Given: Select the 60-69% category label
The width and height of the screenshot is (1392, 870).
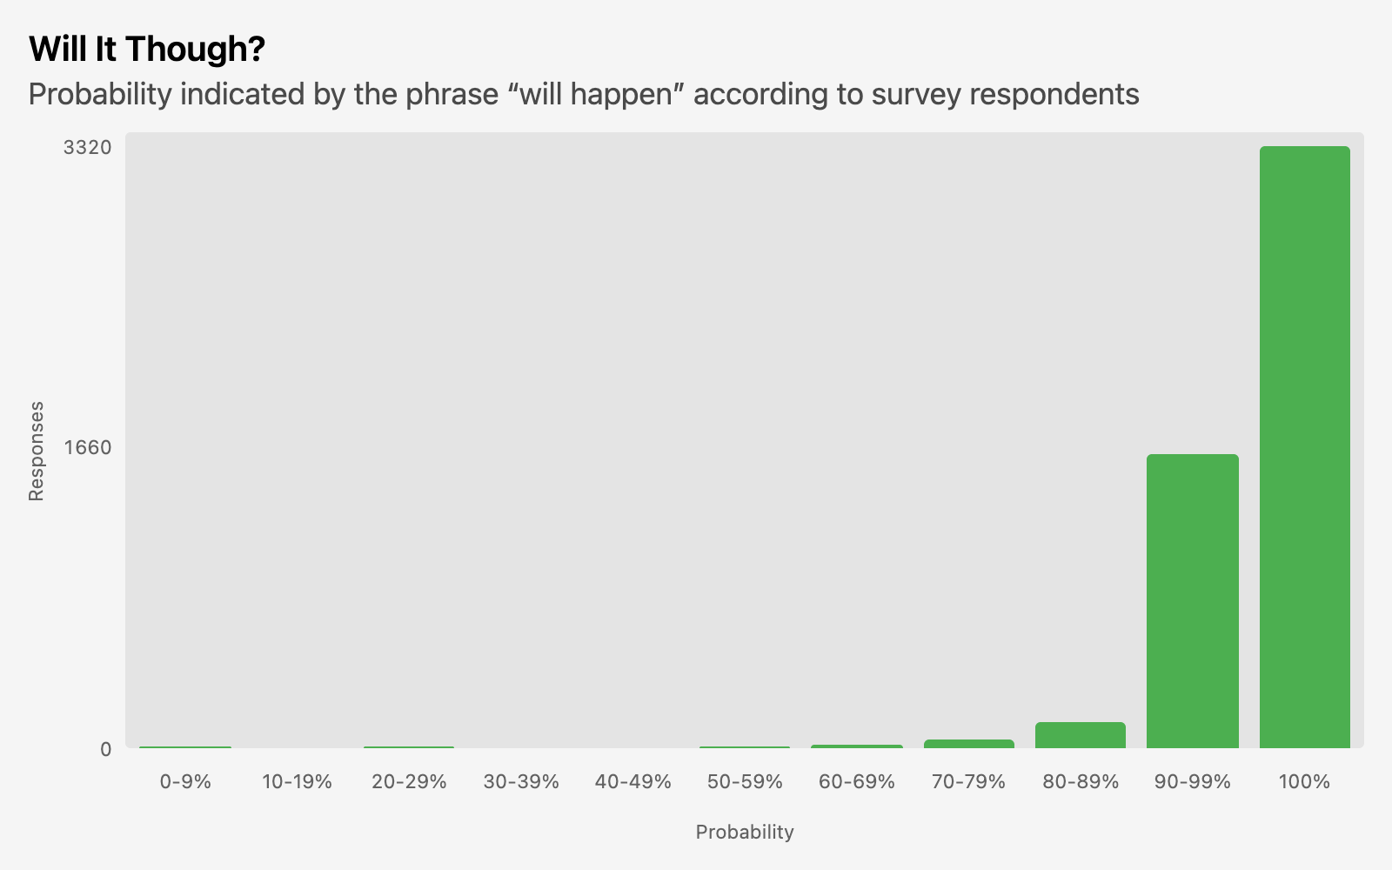Looking at the screenshot, I should point(856,782).
